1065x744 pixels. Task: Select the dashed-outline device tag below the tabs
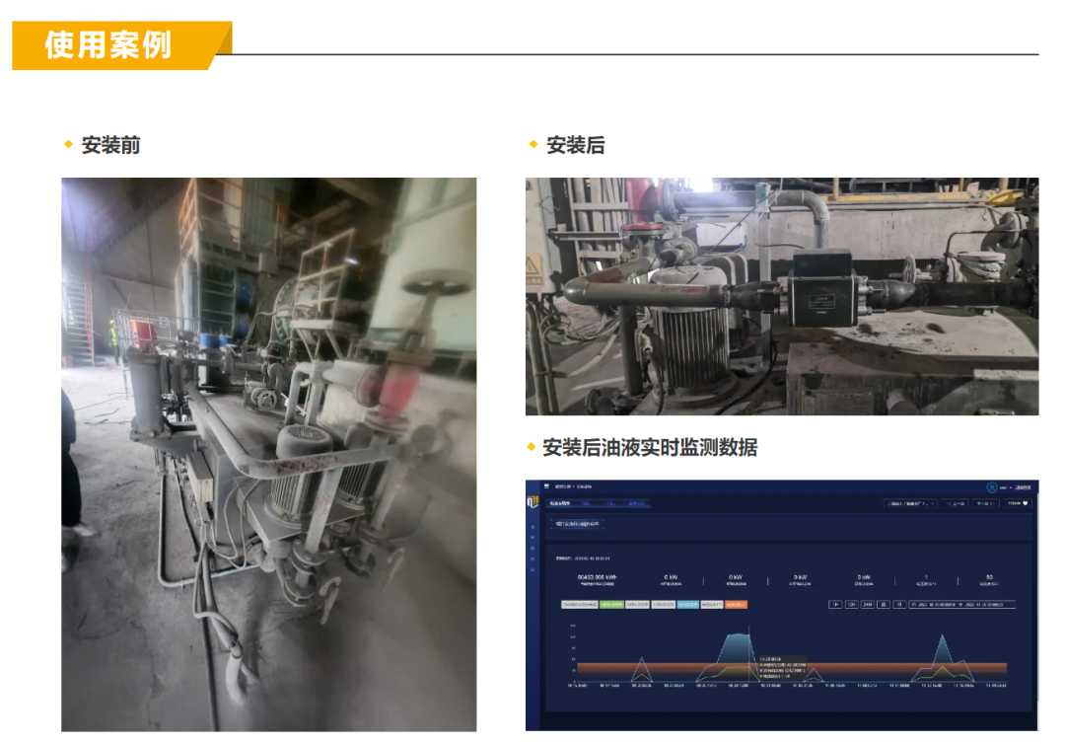[x=577, y=524]
